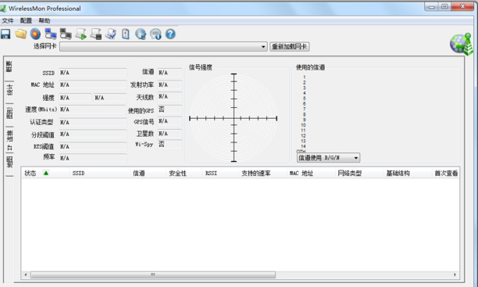Click the 信号强度 radar chart
This screenshot has height=287, width=478.
(234, 118)
